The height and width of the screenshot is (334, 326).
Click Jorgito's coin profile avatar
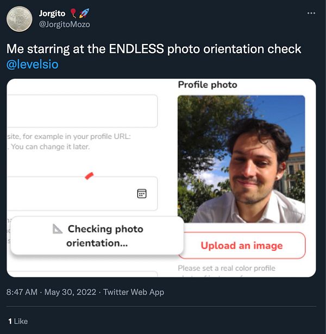(19, 19)
